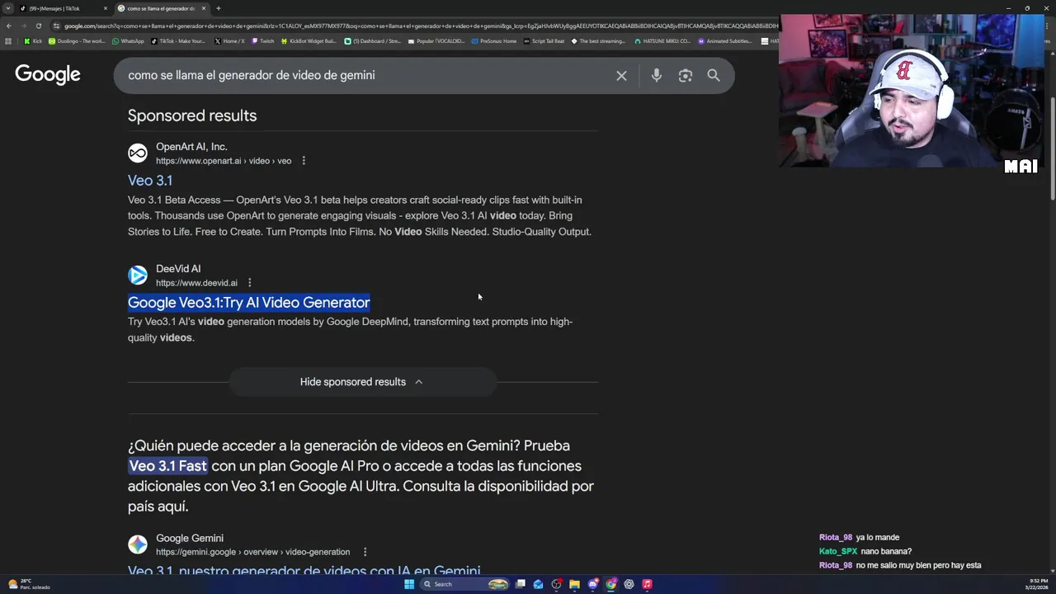Open the HATSUNE MIKU bookmark

click(662, 40)
